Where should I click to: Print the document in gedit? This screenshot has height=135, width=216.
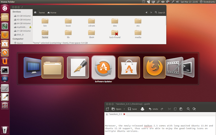143,109
